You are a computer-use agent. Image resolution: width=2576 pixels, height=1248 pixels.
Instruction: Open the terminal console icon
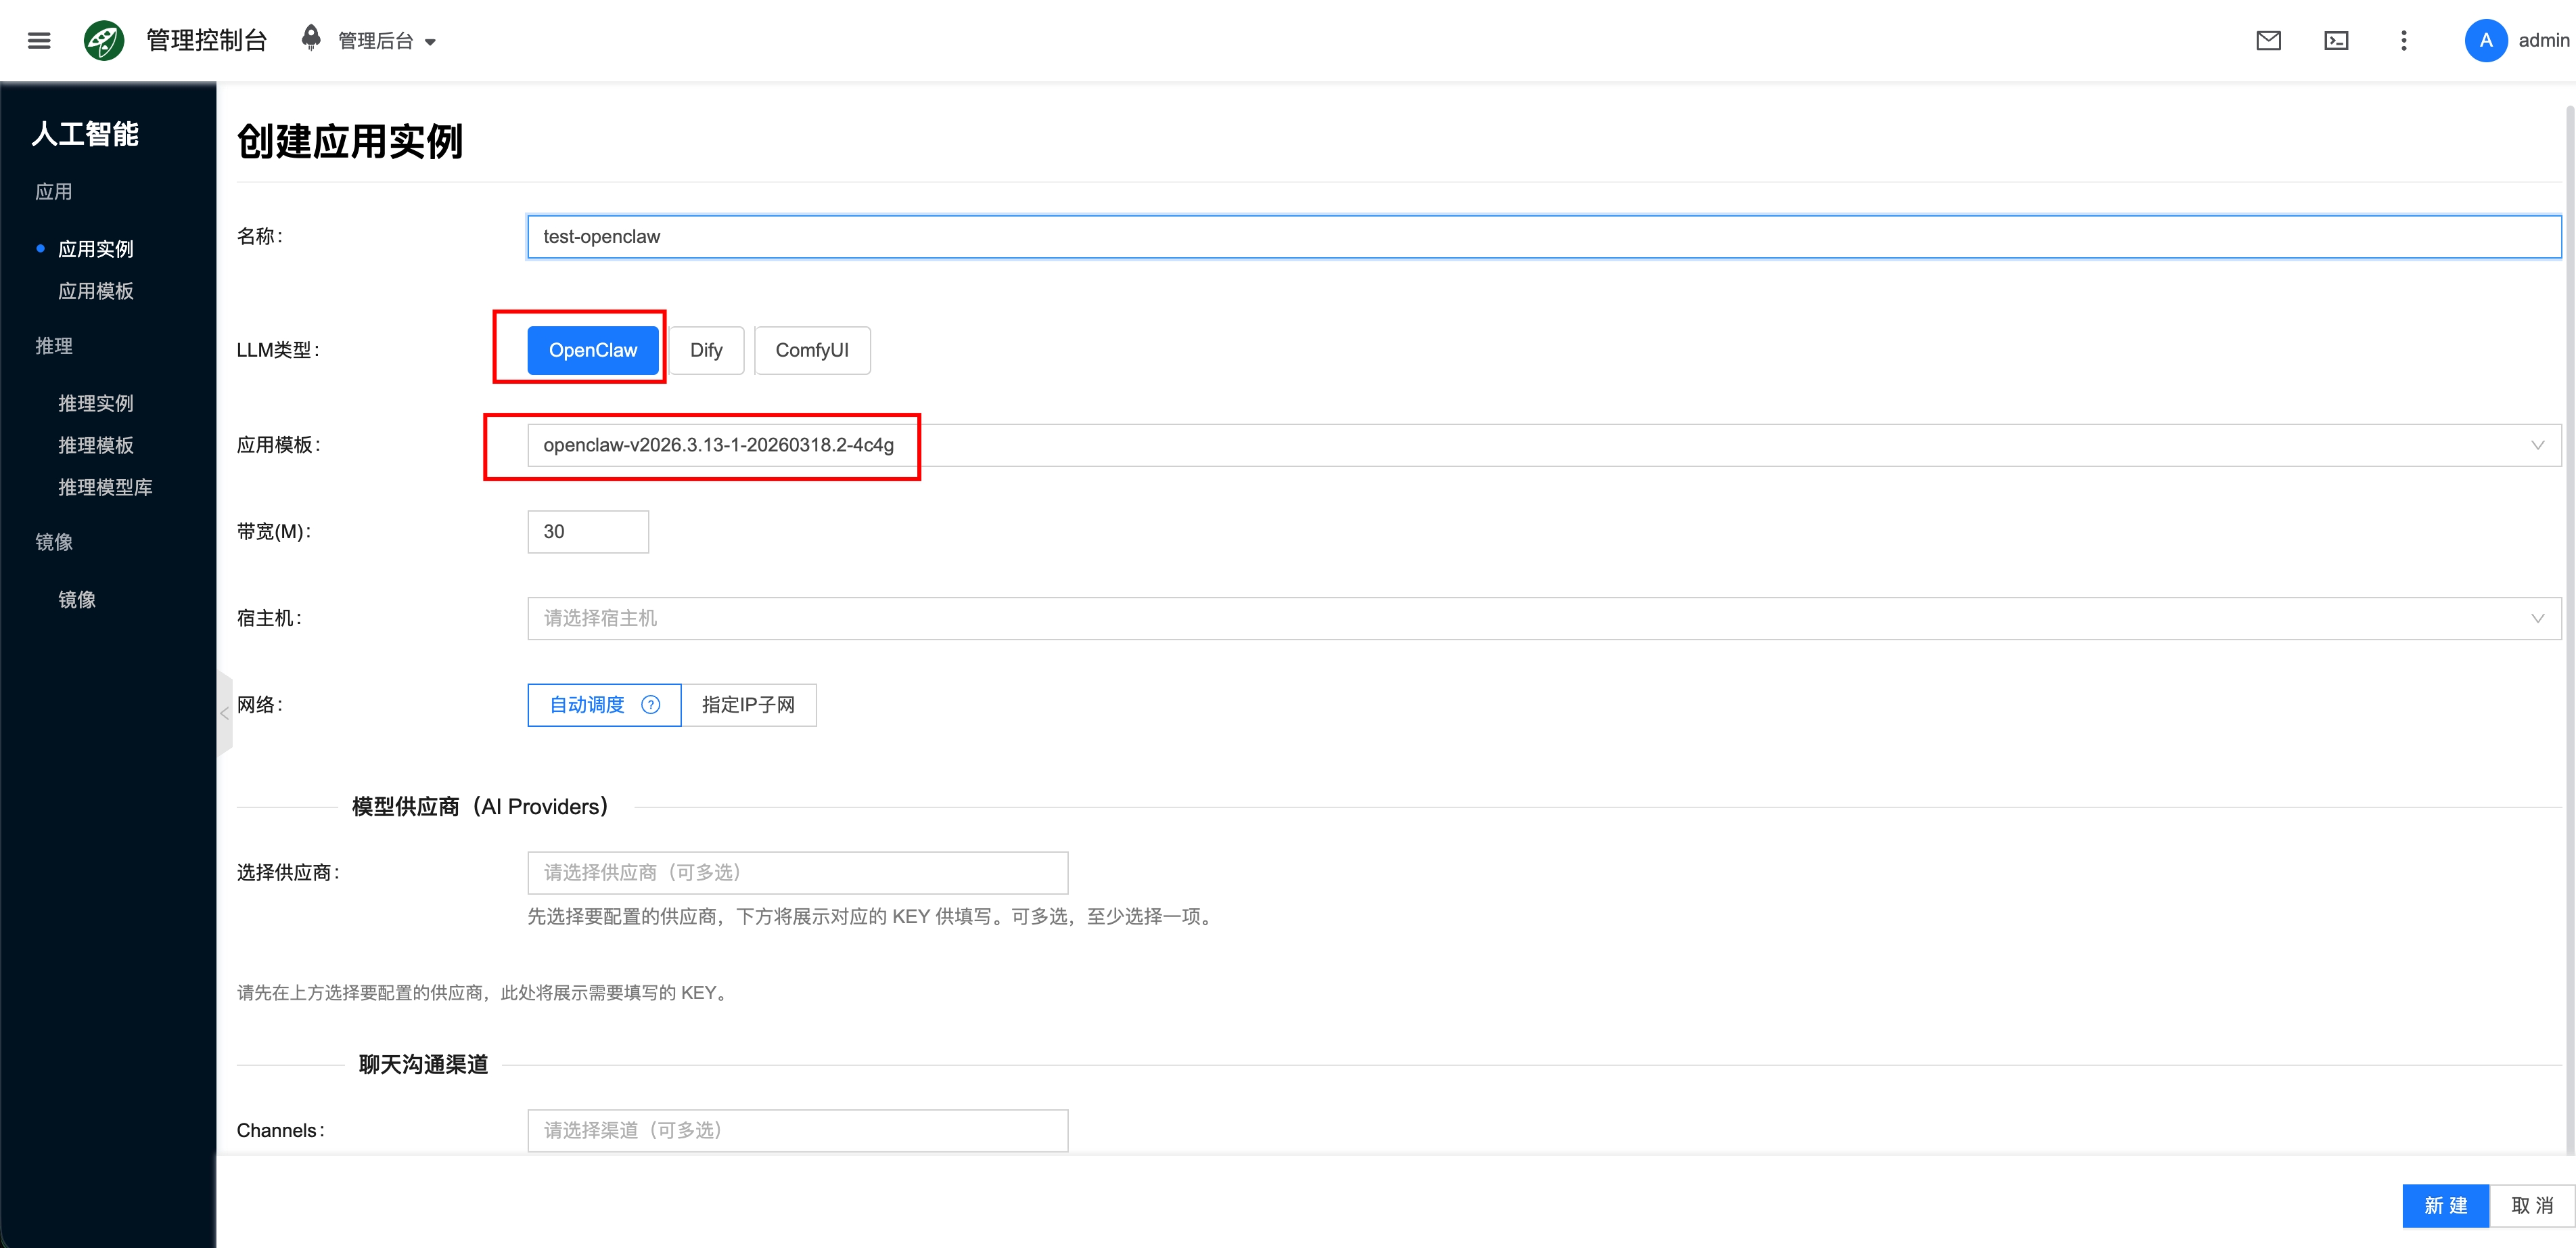[2336, 41]
